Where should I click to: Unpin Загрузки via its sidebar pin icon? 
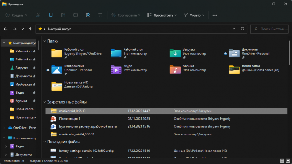(34, 68)
